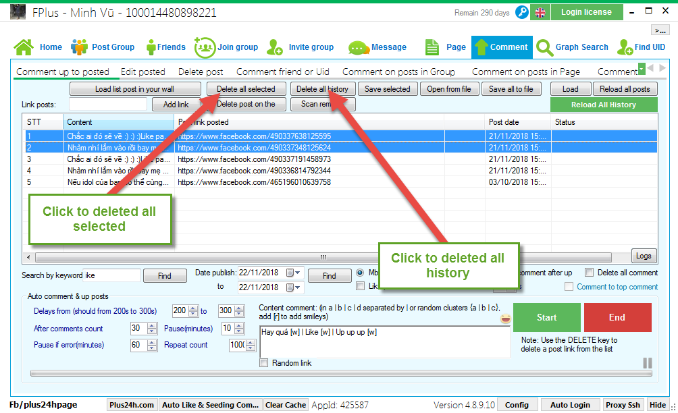Click the Save selected button
Viewport: 678px width, 413px height.
388,89
